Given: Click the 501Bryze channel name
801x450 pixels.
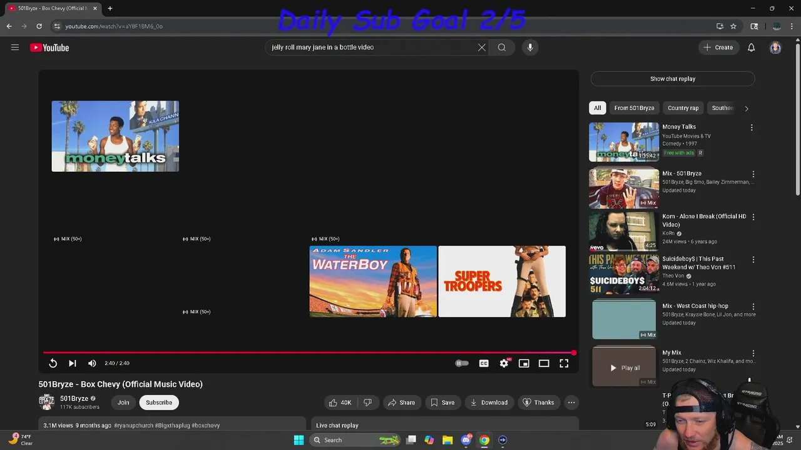Looking at the screenshot, I should tap(74, 399).
